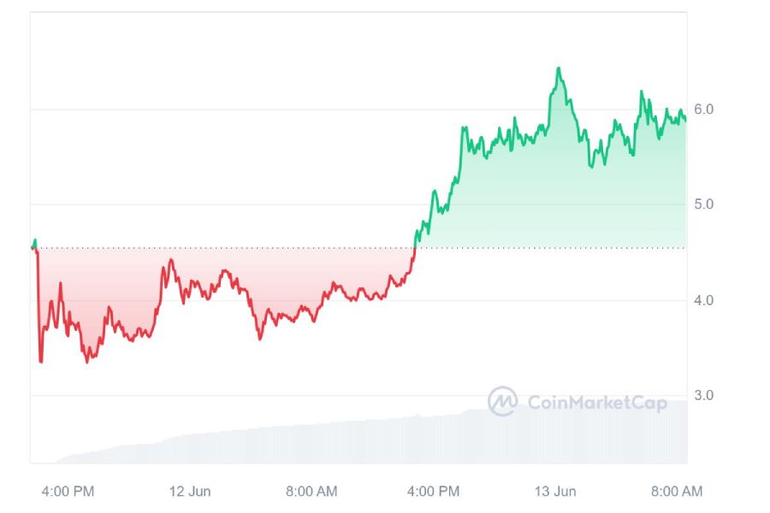The image size is (770, 513).
Task: Click the CoinMarketCap watermark text
Action: [x=597, y=403]
